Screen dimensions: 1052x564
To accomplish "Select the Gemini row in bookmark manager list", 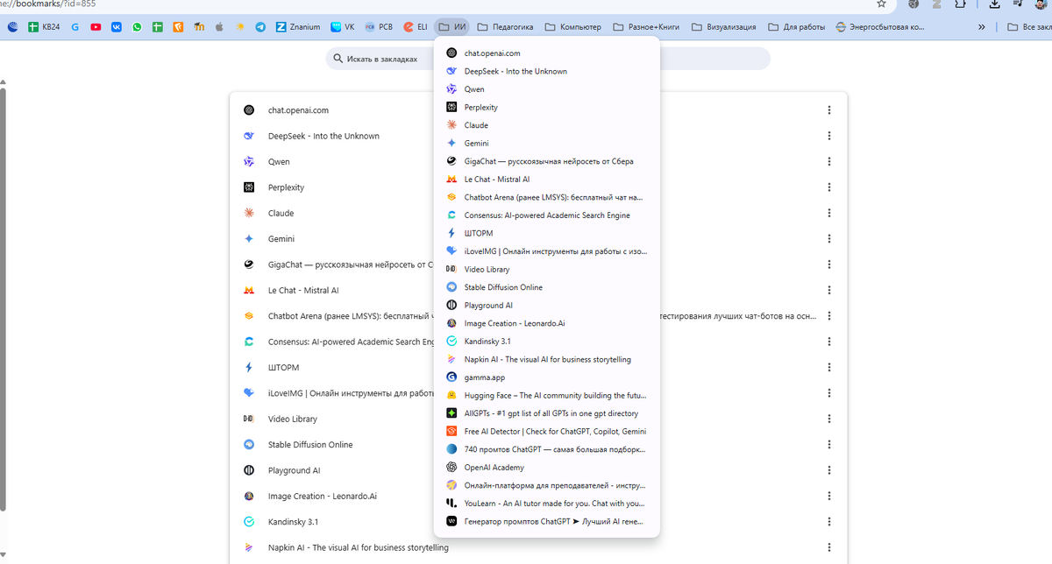I will [x=538, y=239].
